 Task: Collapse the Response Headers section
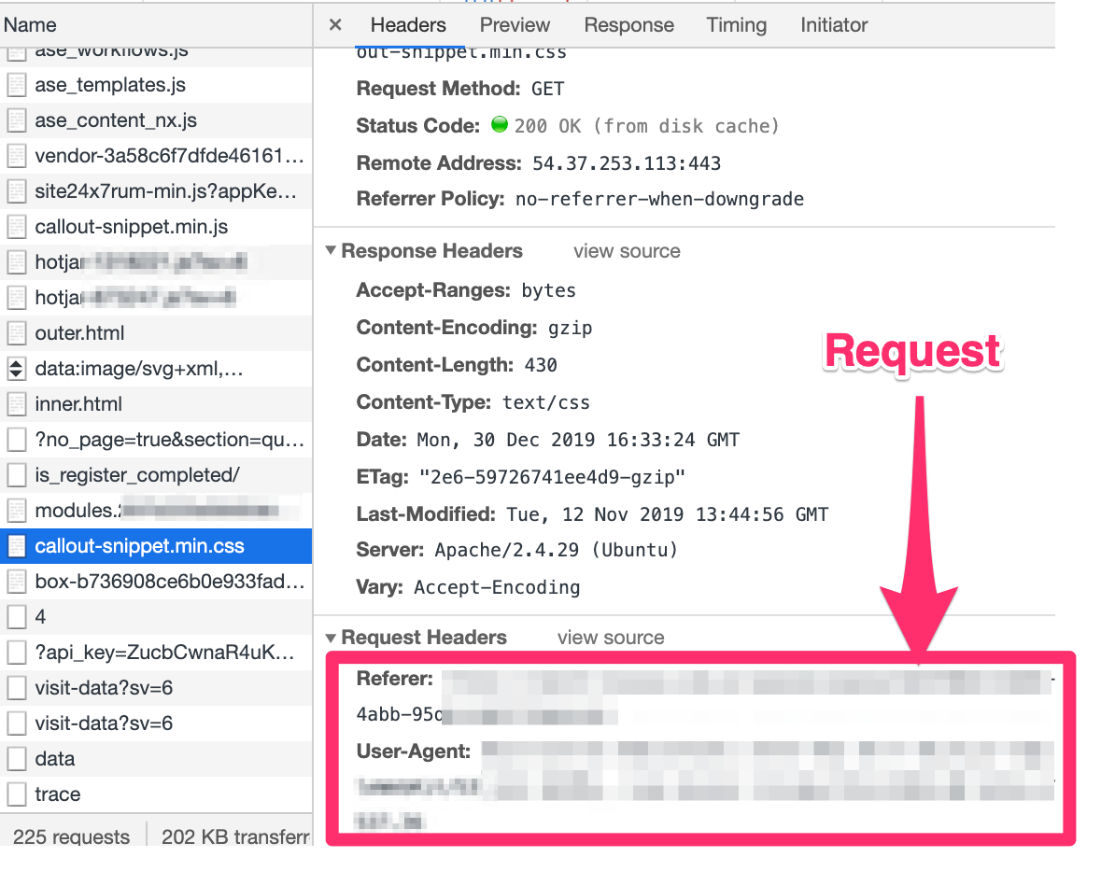coord(331,252)
